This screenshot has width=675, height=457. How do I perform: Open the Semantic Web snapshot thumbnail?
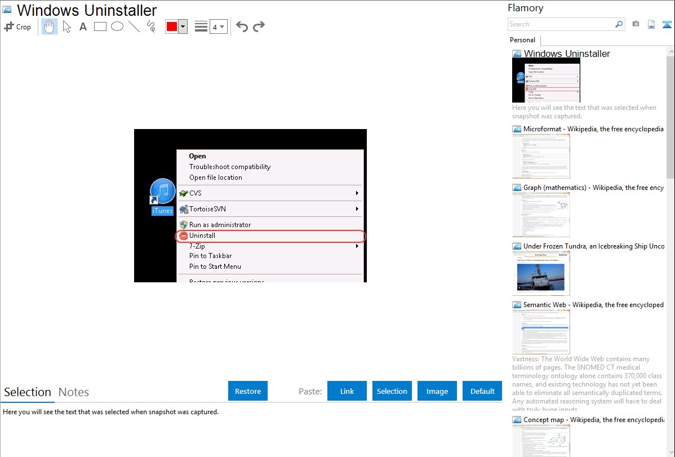coord(541,332)
